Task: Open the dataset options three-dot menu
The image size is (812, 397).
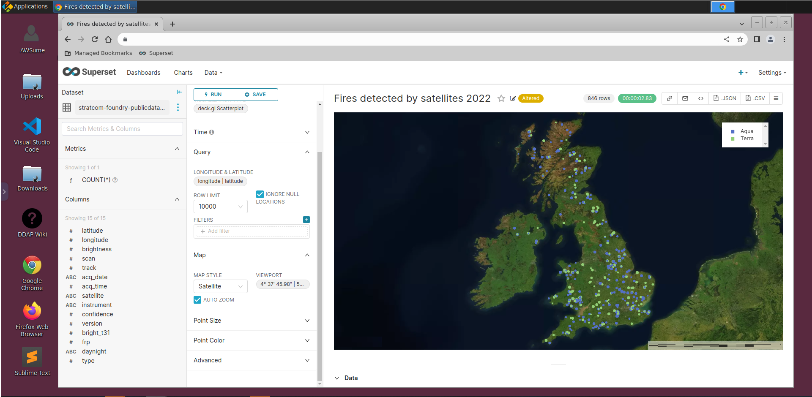Action: [x=178, y=108]
